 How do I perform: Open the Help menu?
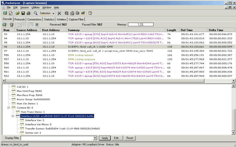pos(56,7)
